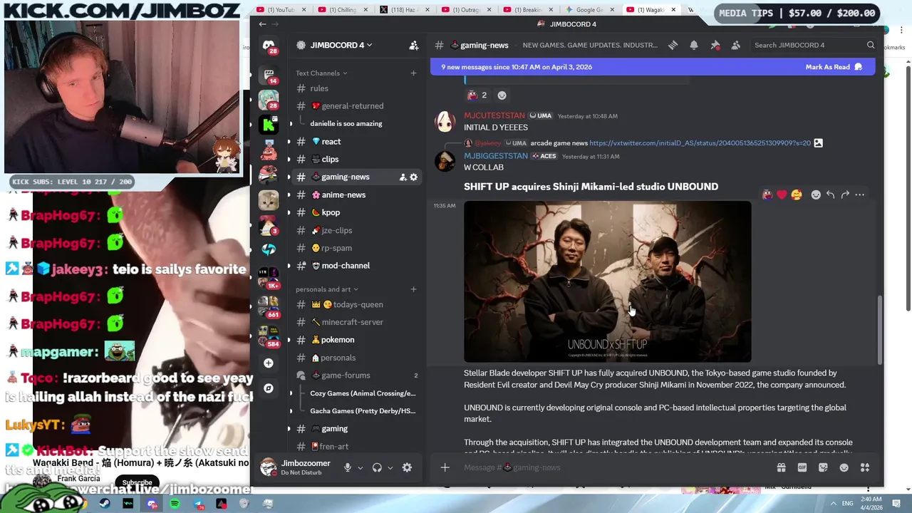Collapse Text Channels category
Screen dimensions: 912x513
tap(321, 73)
